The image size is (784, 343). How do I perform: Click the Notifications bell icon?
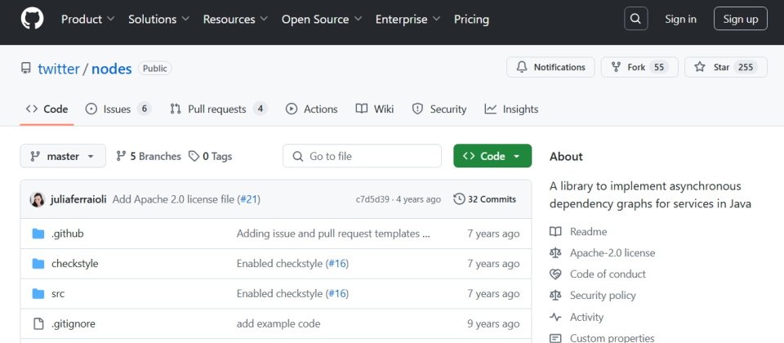click(x=522, y=67)
